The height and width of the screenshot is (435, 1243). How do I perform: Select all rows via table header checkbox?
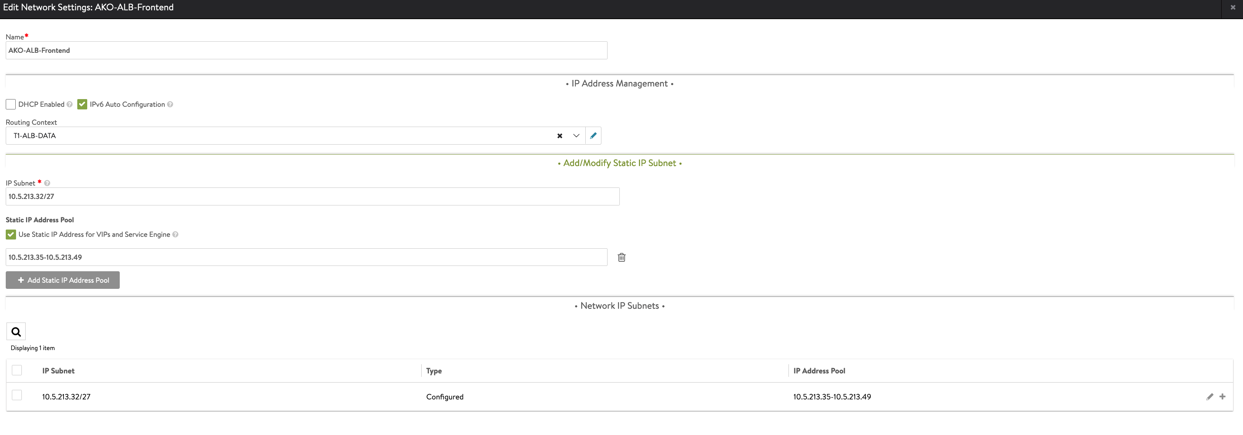(x=17, y=370)
